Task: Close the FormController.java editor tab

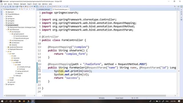Action: pyautogui.click(x=69, y=9)
